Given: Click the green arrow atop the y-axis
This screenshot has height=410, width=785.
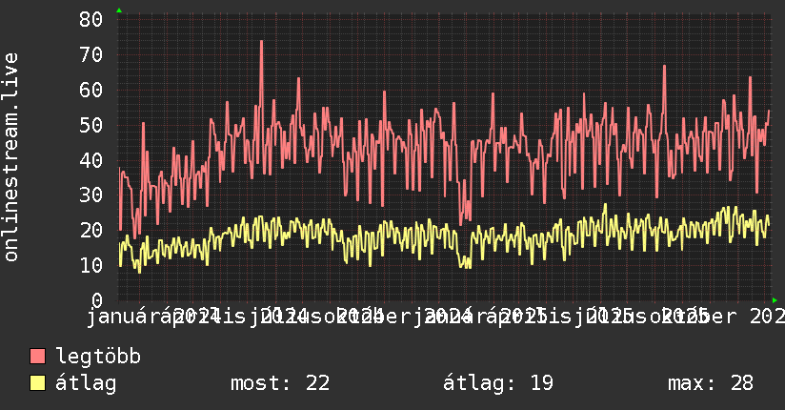Looking at the screenshot, I should tap(119, 10).
